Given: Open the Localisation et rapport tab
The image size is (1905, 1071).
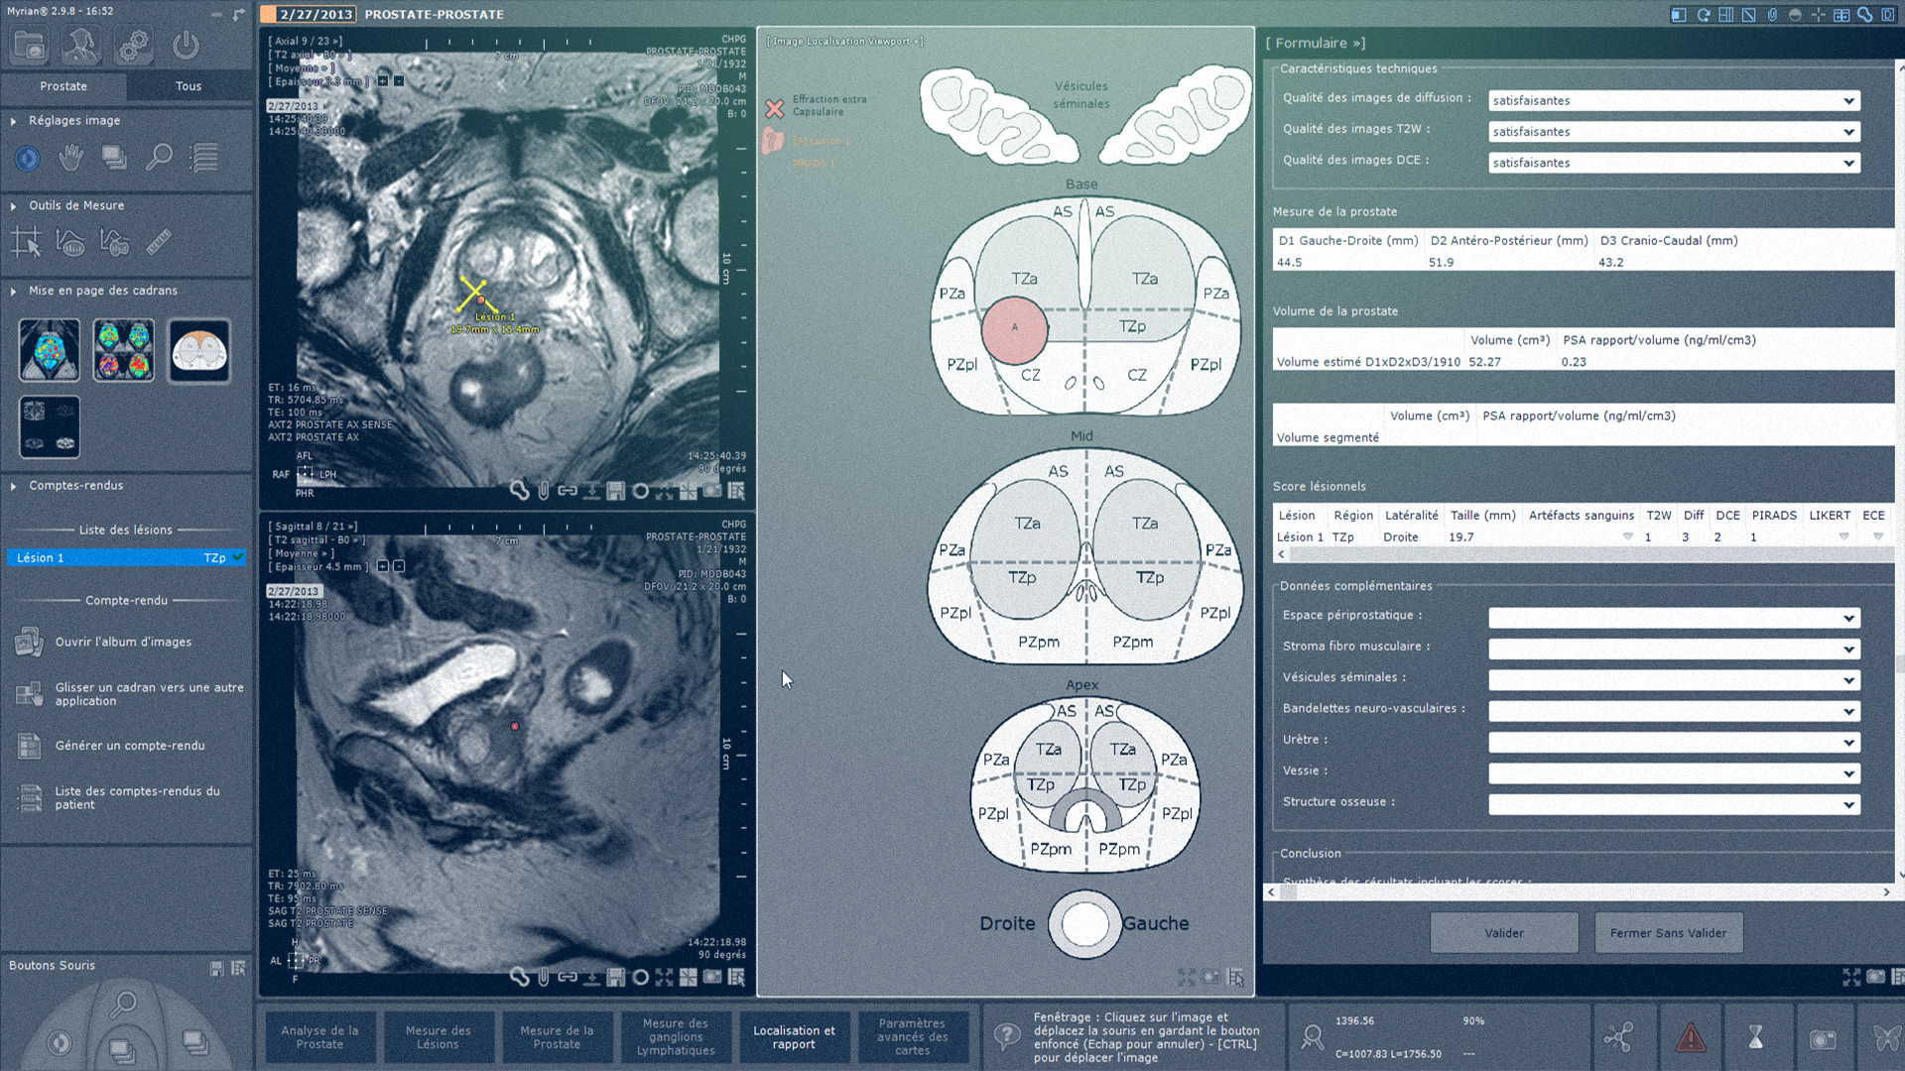Looking at the screenshot, I should (x=794, y=1036).
